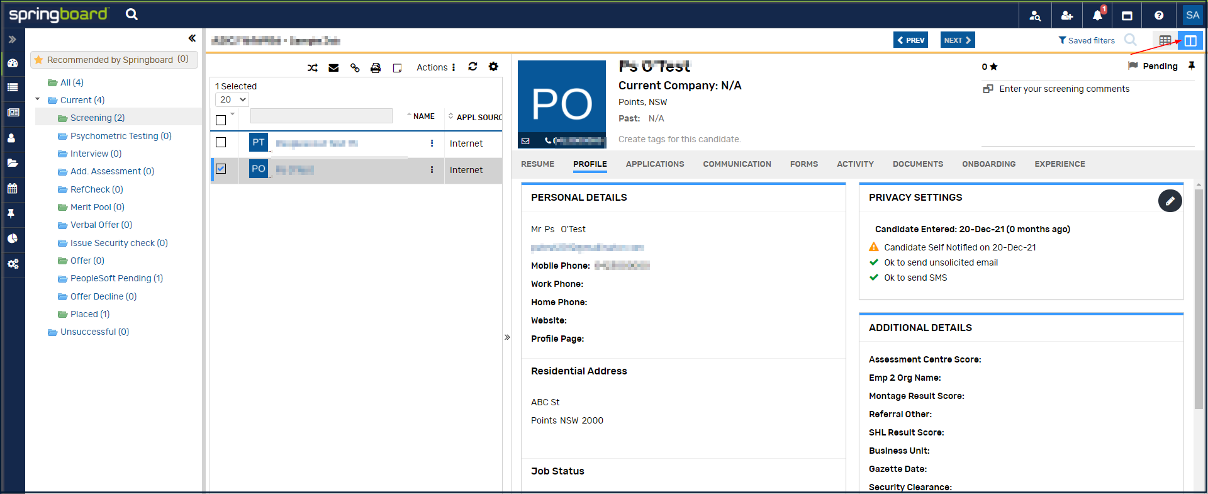Sort by the APPL SOURCE column
The width and height of the screenshot is (1208, 494).
479,117
